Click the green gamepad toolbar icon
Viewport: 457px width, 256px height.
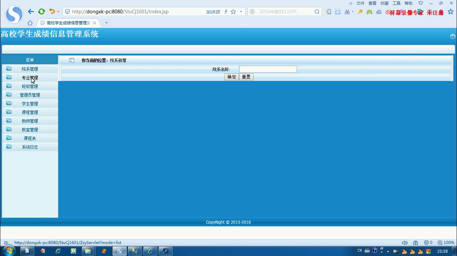pyautogui.click(x=370, y=12)
